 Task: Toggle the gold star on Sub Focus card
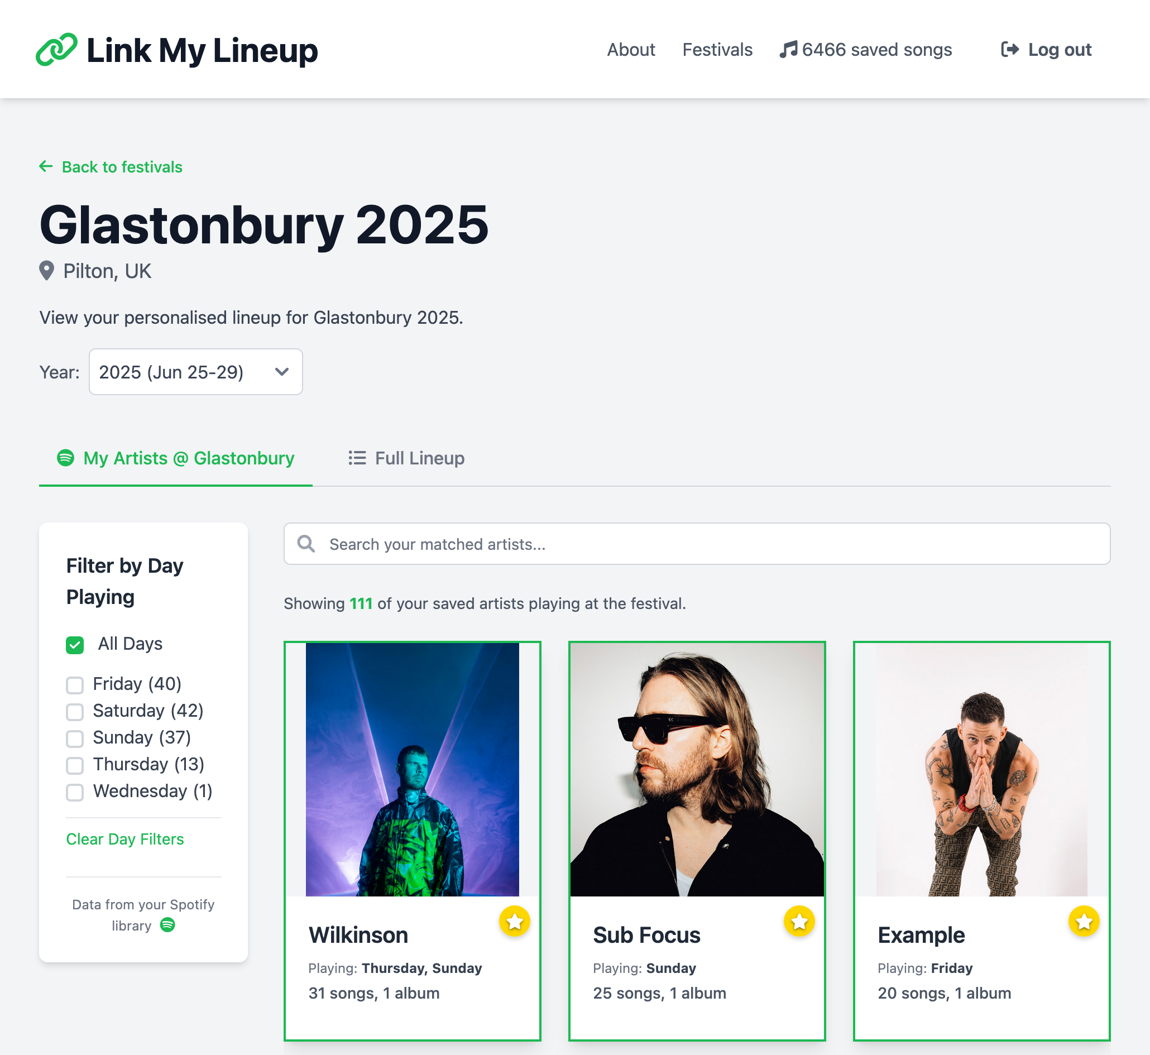coord(799,921)
